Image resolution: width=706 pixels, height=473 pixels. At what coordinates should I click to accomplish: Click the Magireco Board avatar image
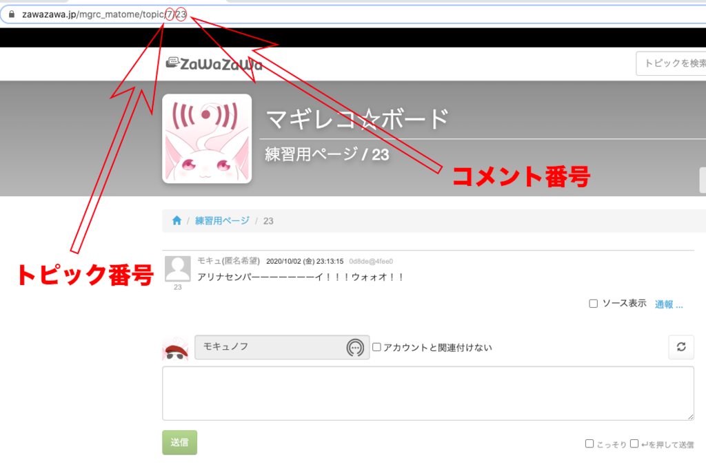[x=207, y=139]
